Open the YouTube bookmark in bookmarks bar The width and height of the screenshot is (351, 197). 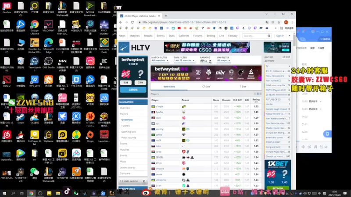click(179, 28)
